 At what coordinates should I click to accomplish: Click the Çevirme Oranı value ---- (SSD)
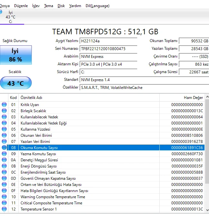pos(194,57)
